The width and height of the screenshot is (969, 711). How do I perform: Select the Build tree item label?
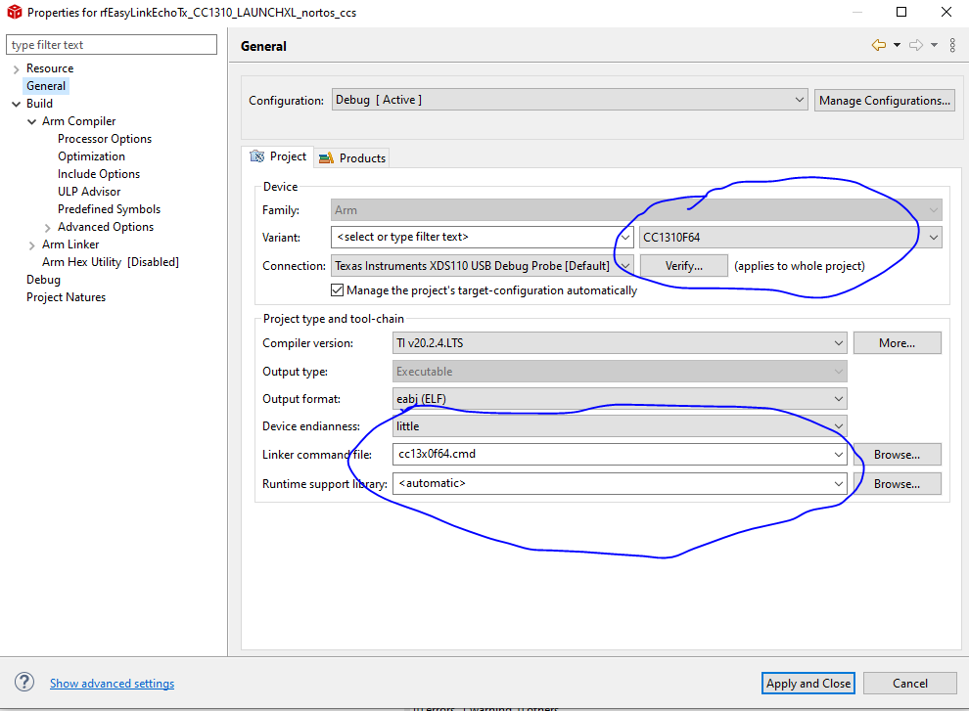pos(39,103)
